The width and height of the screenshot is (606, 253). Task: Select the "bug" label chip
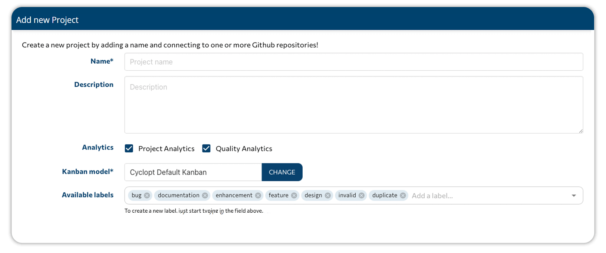click(x=136, y=195)
